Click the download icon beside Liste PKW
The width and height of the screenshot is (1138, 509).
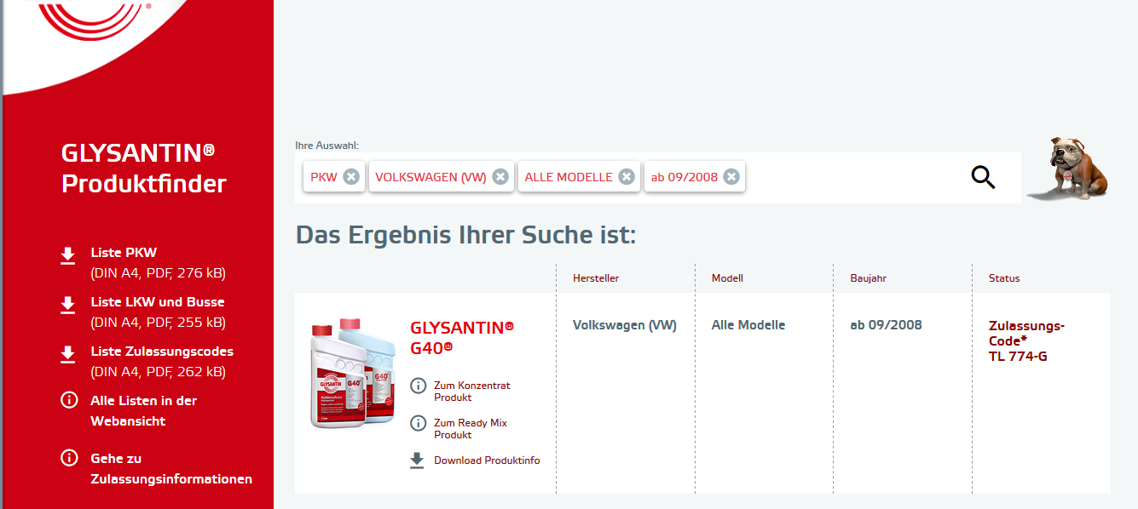(x=68, y=255)
